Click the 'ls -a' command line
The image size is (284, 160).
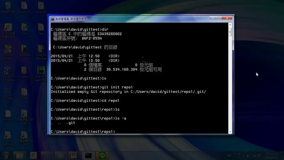tap(89, 119)
